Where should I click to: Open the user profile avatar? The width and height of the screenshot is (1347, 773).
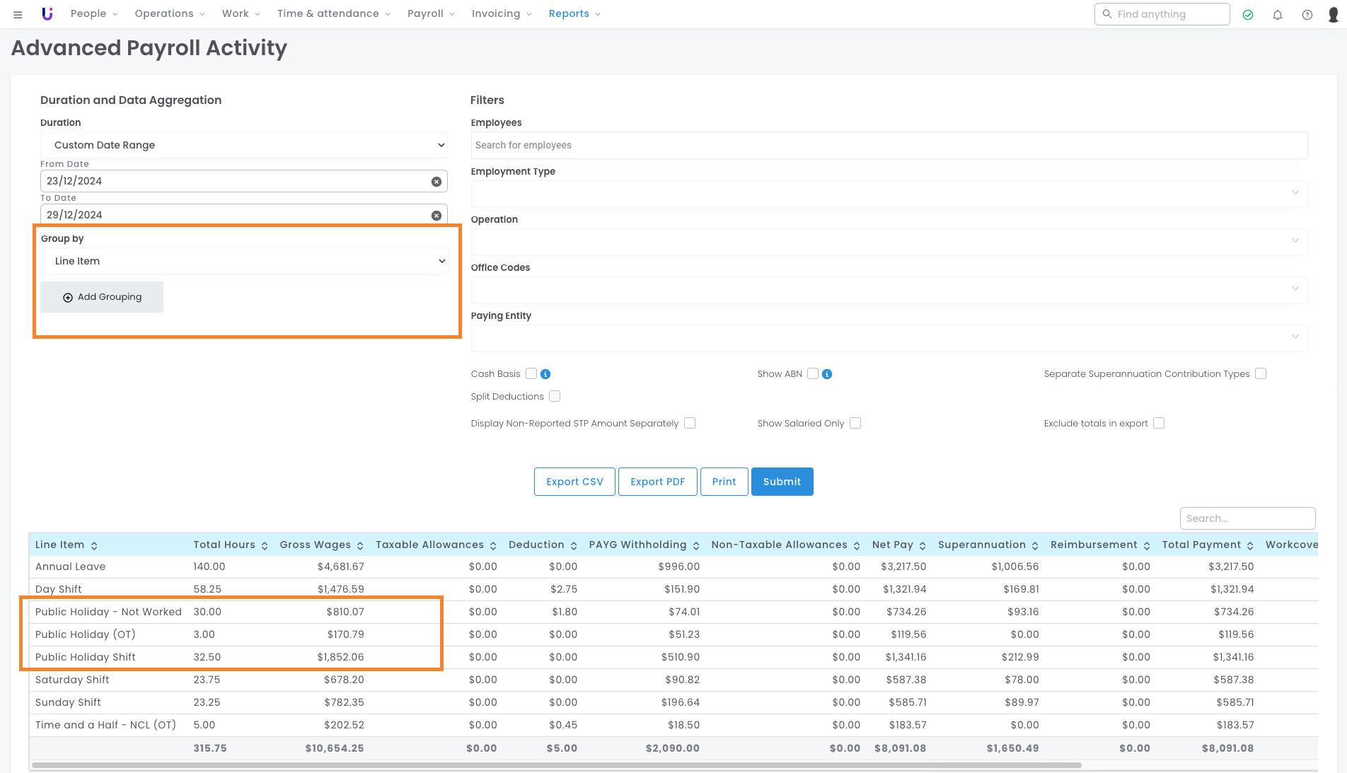(1334, 15)
